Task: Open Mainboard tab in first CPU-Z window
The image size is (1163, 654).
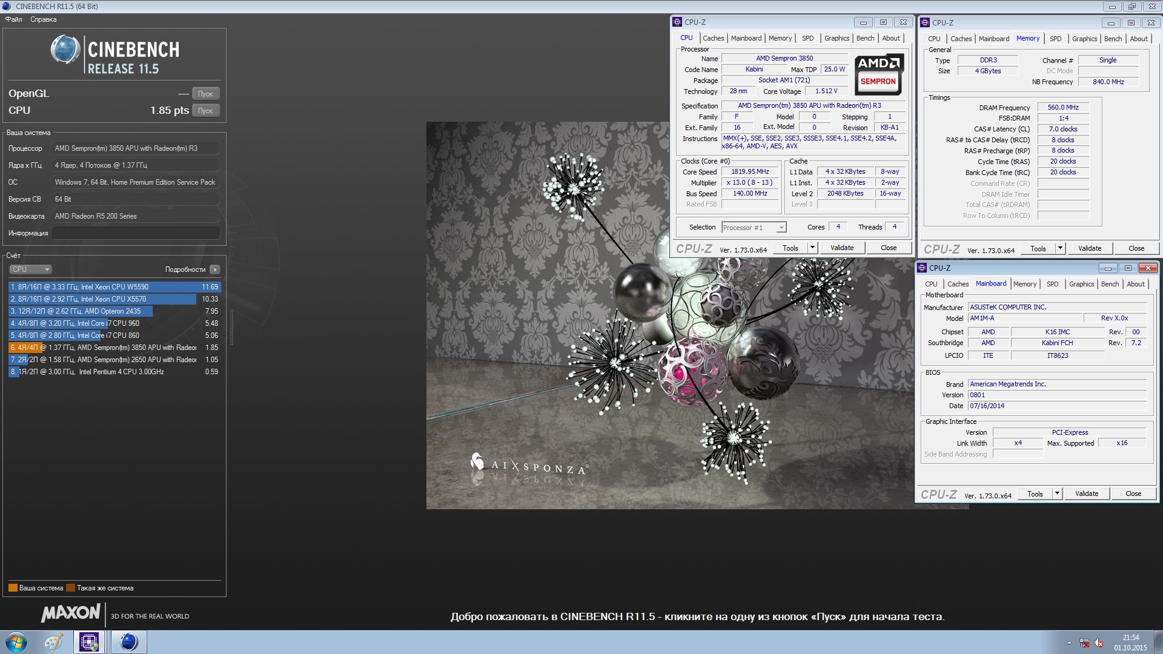Action: point(746,38)
